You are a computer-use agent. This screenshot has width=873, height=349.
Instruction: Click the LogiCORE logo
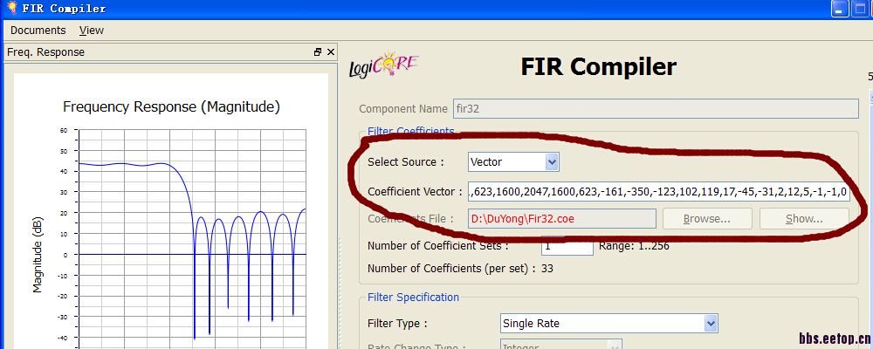[383, 65]
